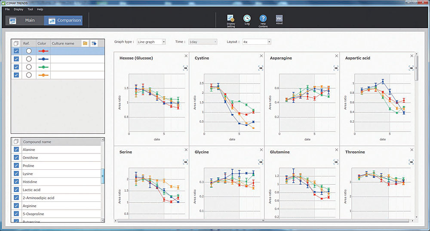Click the About version icon

[279, 19]
